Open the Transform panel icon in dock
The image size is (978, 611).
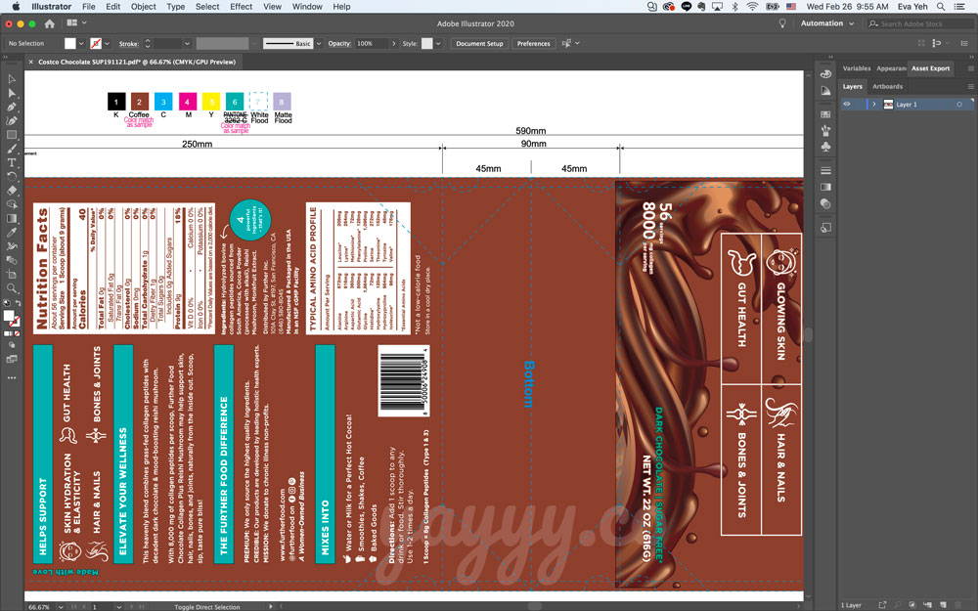click(825, 228)
